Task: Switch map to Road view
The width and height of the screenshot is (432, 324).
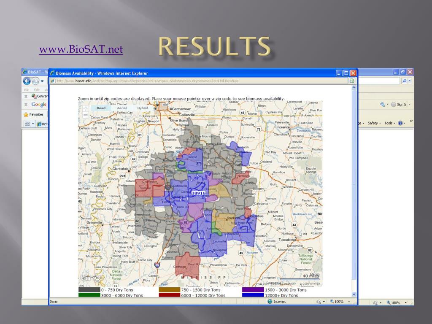Action: point(101,108)
